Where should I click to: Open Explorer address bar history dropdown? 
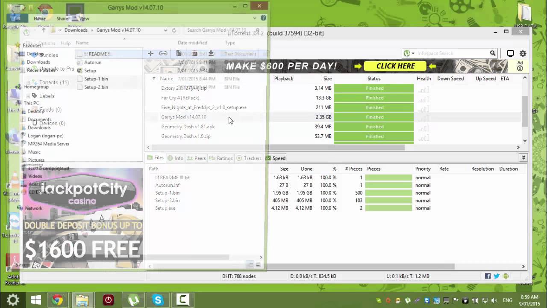pyautogui.click(x=165, y=30)
